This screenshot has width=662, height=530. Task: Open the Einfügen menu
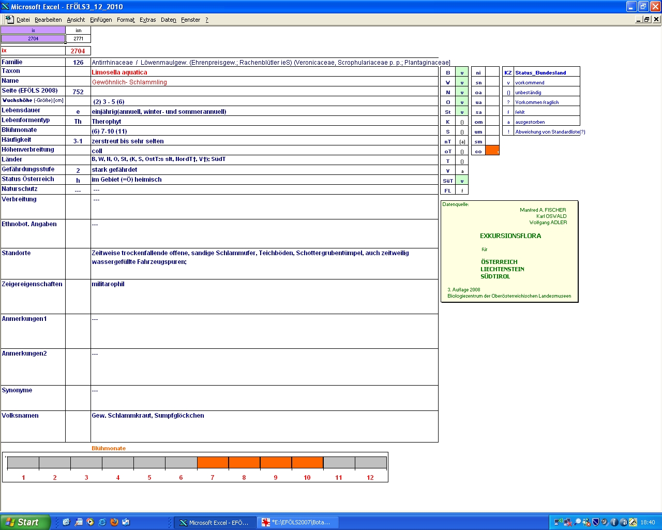pyautogui.click(x=101, y=20)
